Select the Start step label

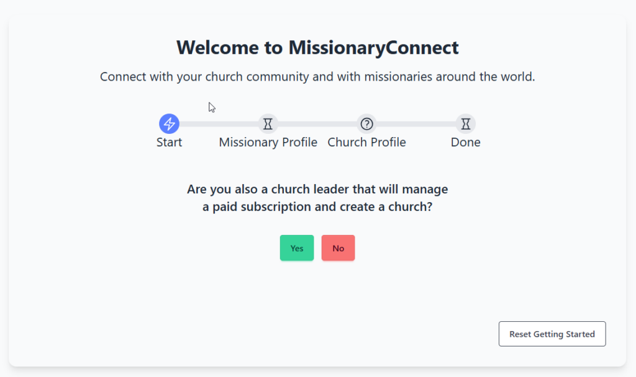[x=169, y=143]
